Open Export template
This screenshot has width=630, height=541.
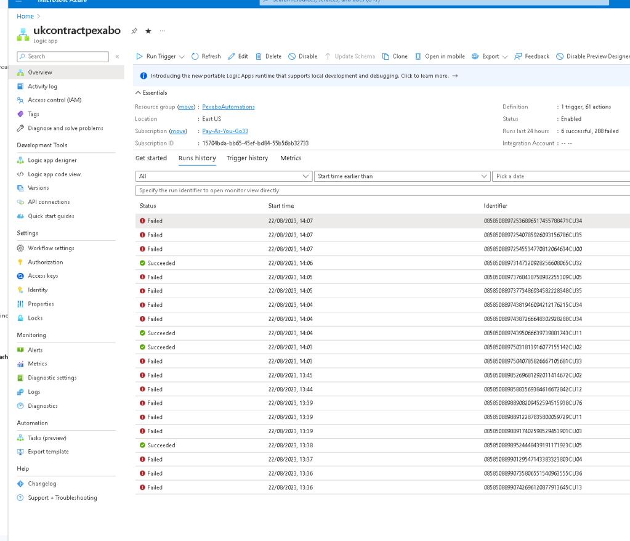tap(48, 452)
